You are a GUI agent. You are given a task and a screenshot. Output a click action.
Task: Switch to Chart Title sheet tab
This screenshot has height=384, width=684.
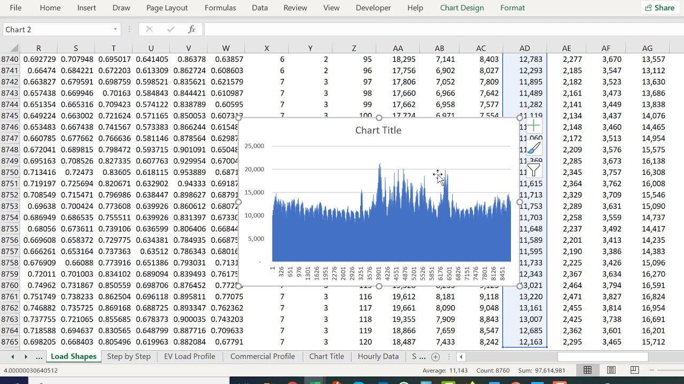click(327, 357)
